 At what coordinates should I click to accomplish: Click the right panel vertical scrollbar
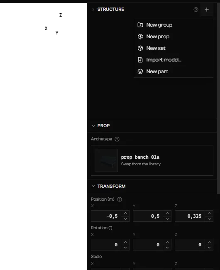tap(218, 98)
